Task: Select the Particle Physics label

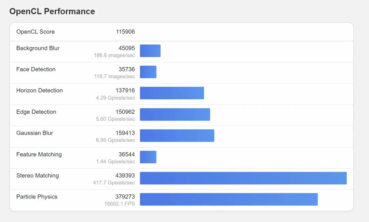Action: pyautogui.click(x=37, y=197)
